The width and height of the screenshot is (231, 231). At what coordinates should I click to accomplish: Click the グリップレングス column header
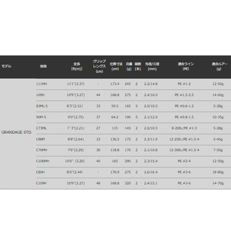(x=99, y=66)
